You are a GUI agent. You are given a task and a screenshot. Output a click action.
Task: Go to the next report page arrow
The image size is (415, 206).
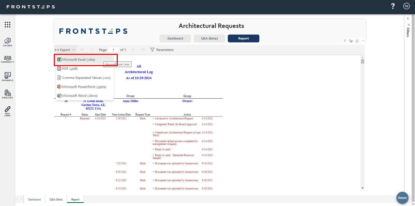click(x=133, y=50)
